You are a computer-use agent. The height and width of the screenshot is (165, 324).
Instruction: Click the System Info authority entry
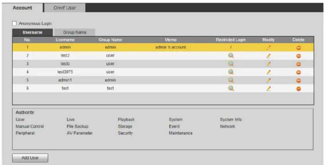[231, 119]
